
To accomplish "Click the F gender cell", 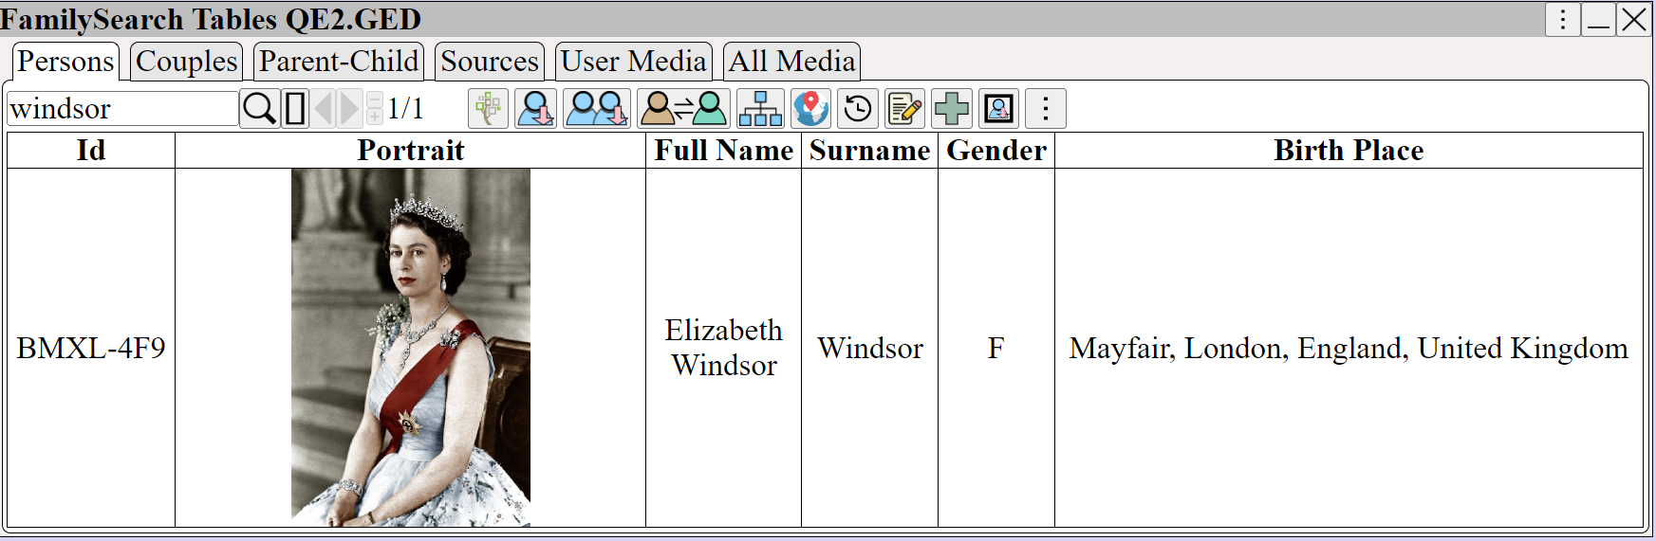I will tap(996, 348).
